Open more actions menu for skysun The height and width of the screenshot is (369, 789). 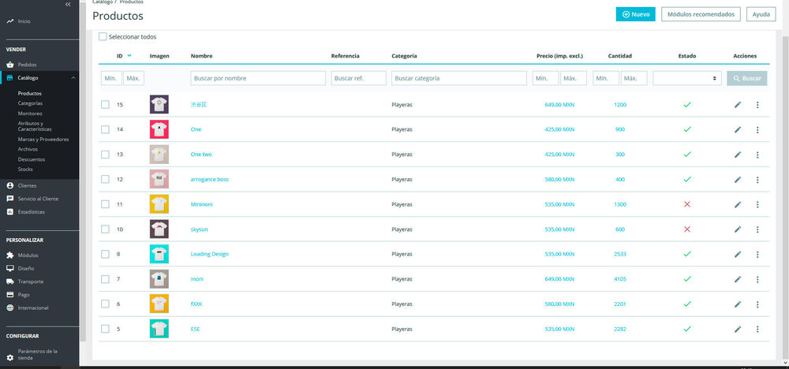(x=757, y=229)
